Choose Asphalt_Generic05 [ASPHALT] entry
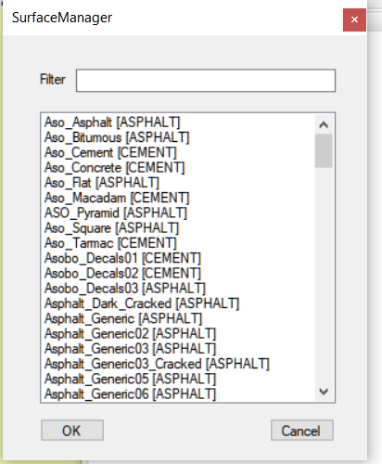This screenshot has width=382, height=464. [x=131, y=379]
